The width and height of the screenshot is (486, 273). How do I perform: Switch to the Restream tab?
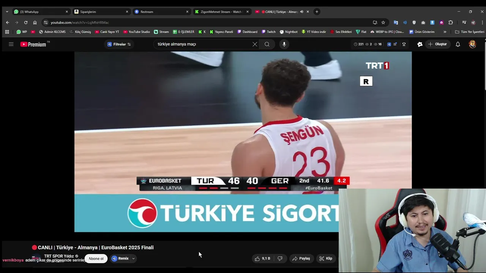[161, 12]
